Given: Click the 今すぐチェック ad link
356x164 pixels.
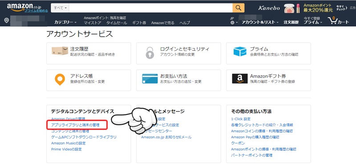Looking at the screenshot, I should (342, 8).
